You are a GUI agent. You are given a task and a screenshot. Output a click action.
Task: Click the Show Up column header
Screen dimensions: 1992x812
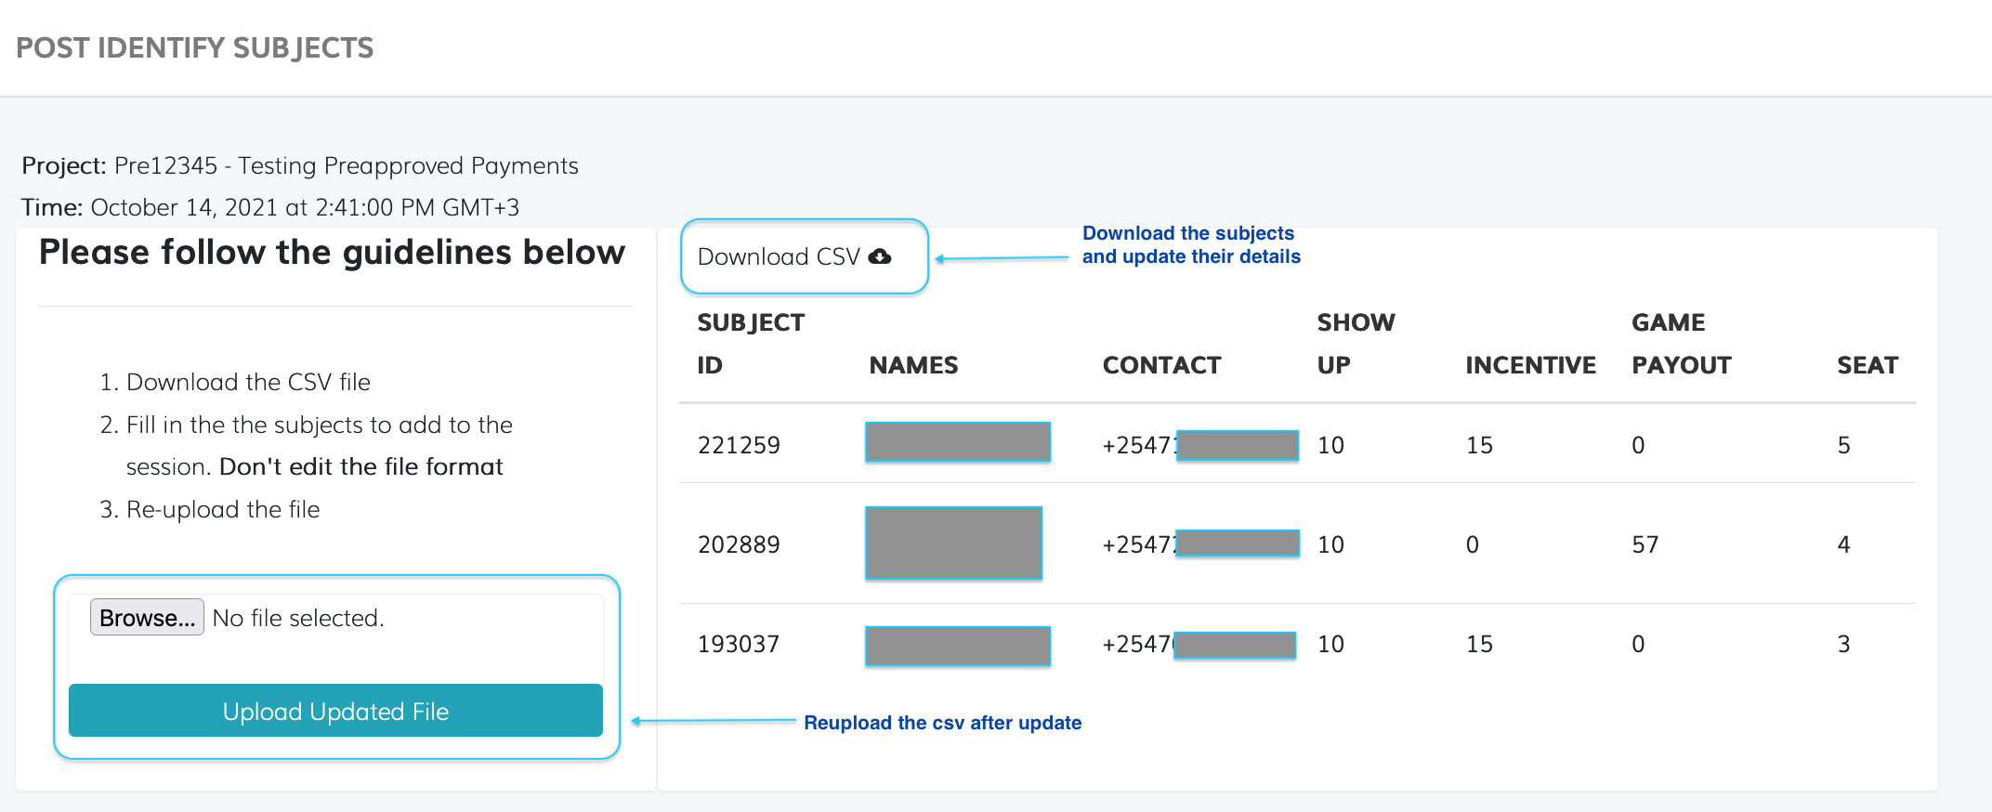coord(1356,344)
